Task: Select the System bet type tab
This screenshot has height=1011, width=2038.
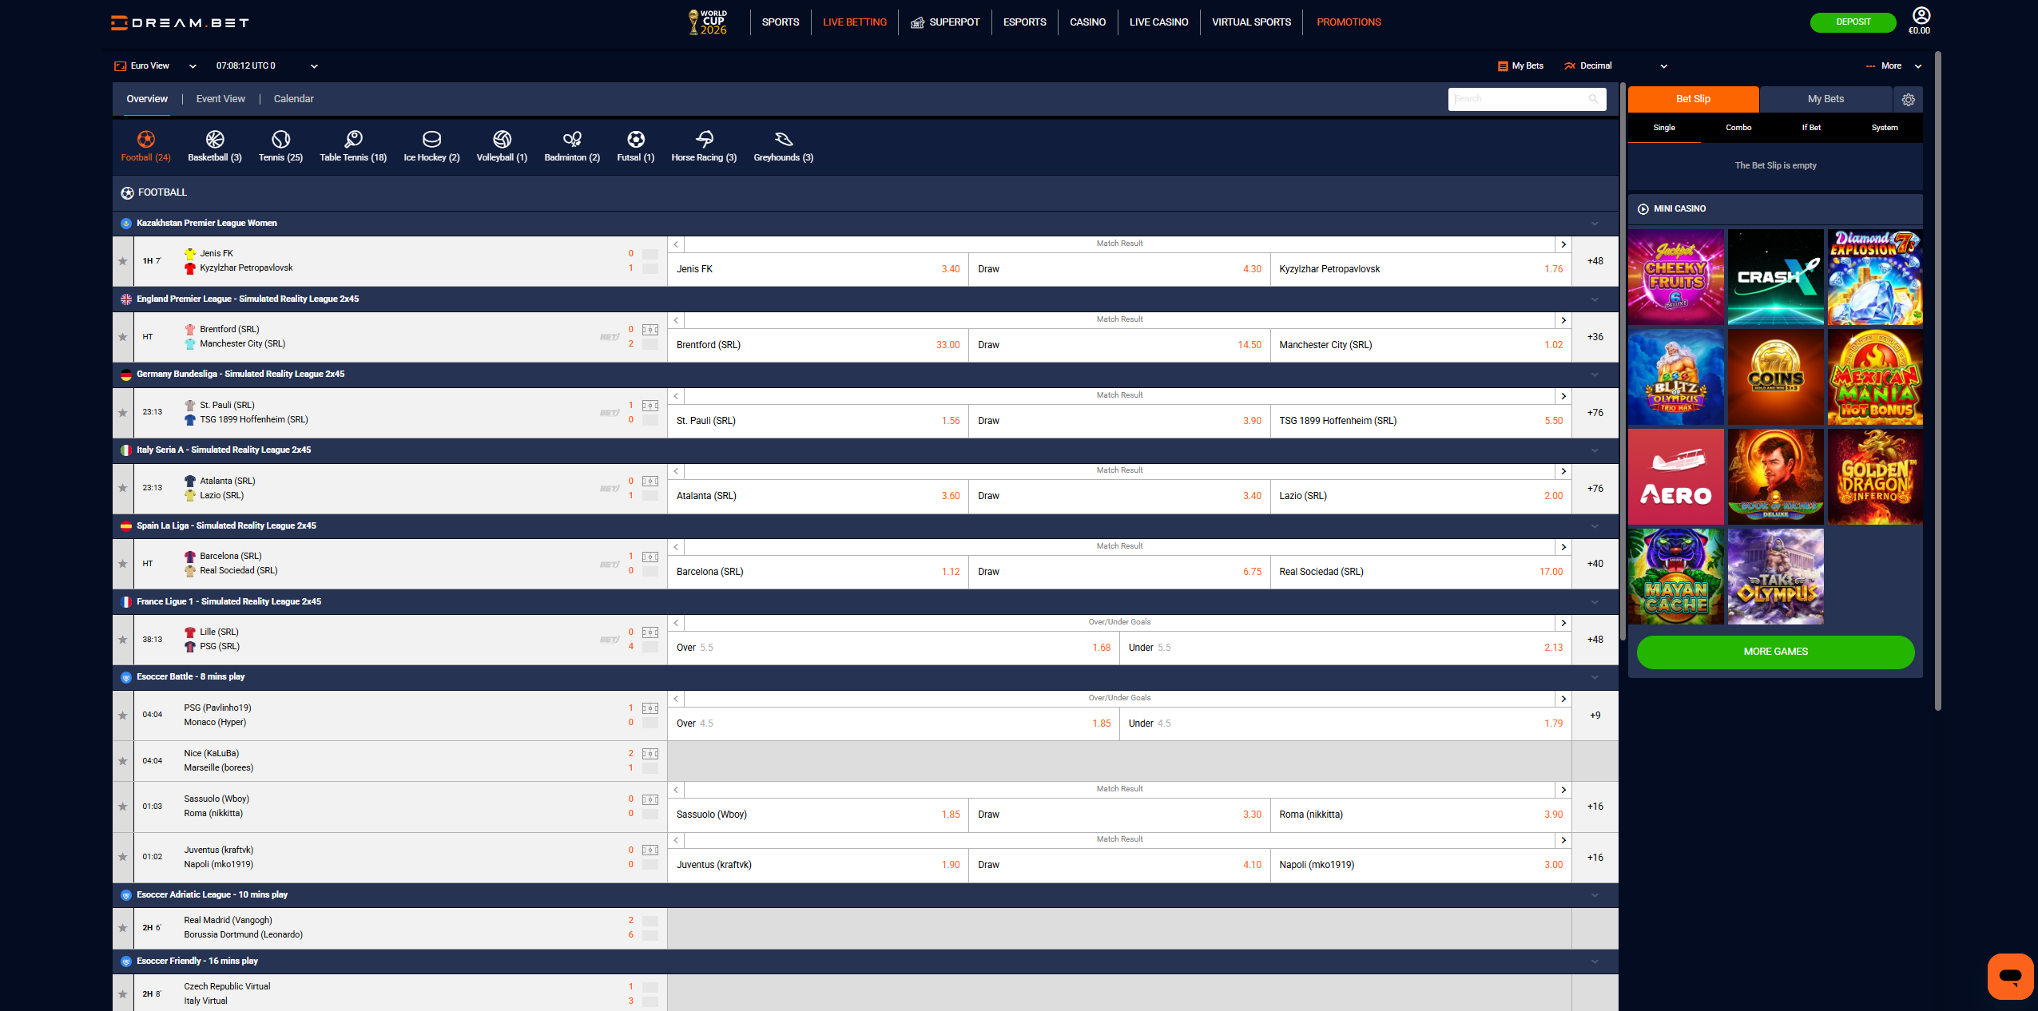Action: click(x=1884, y=128)
